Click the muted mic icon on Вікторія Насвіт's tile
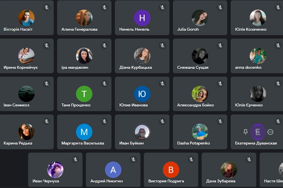This screenshot has height=188, width=283. coord(47,8)
